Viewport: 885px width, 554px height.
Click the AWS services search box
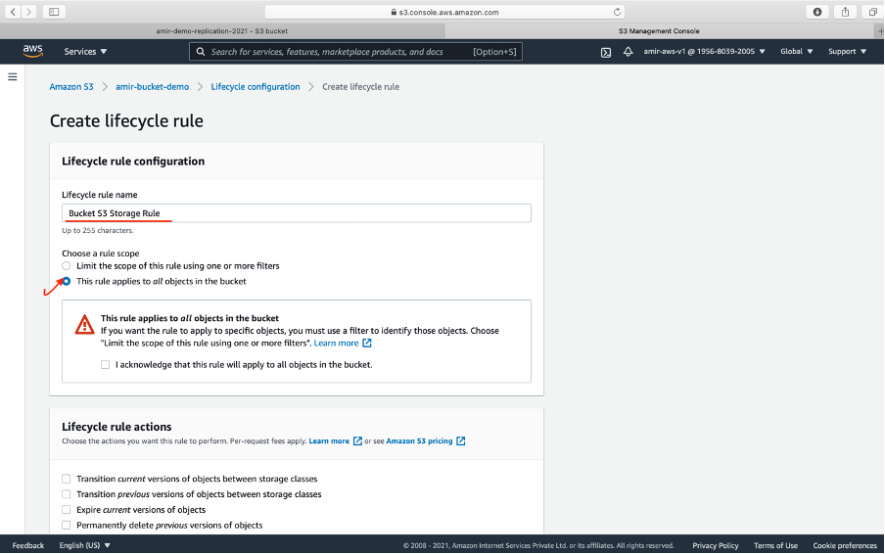pyautogui.click(x=355, y=51)
